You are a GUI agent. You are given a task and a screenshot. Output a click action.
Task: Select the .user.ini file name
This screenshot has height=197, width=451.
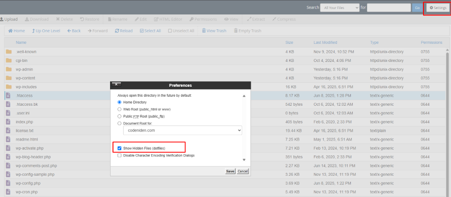point(23,113)
